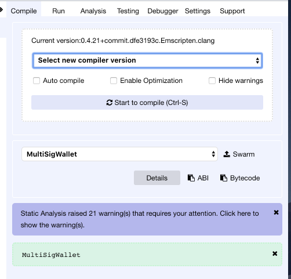Copy ABI using clipboard icon
The width and height of the screenshot is (291, 279).
pos(191,178)
